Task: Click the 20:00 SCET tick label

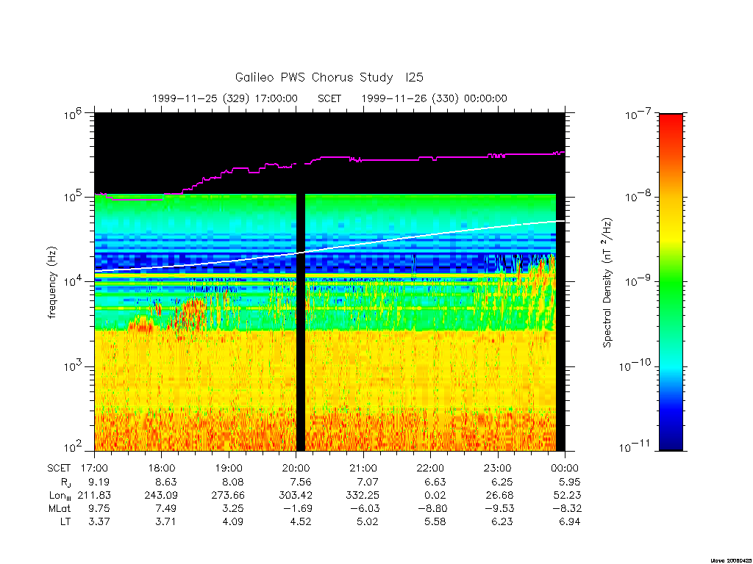Action: [296, 468]
